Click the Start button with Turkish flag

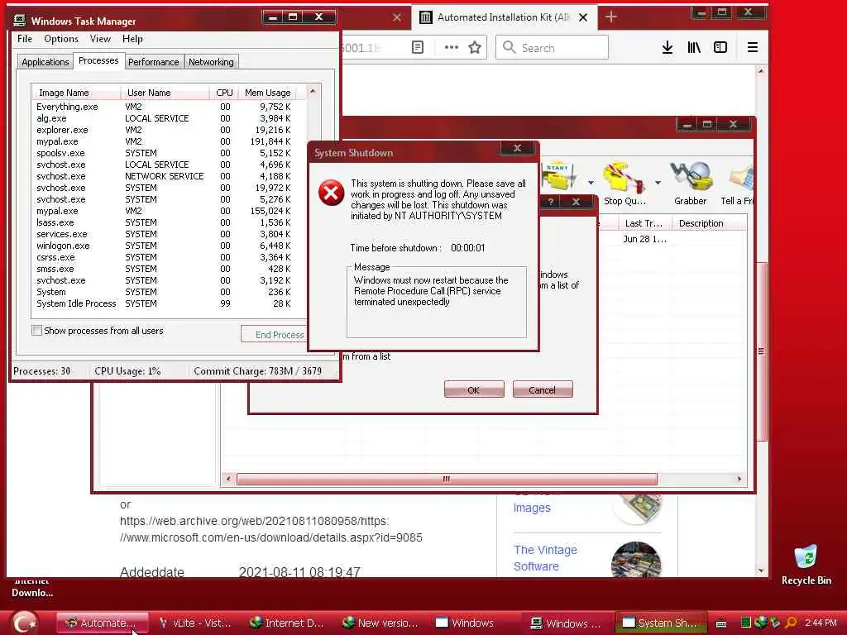[24, 623]
